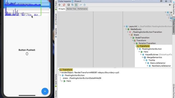The height and width of the screenshot is (98, 175).
Task: Collapse the KeyedSubtree tree node
Action: tap(141, 54)
